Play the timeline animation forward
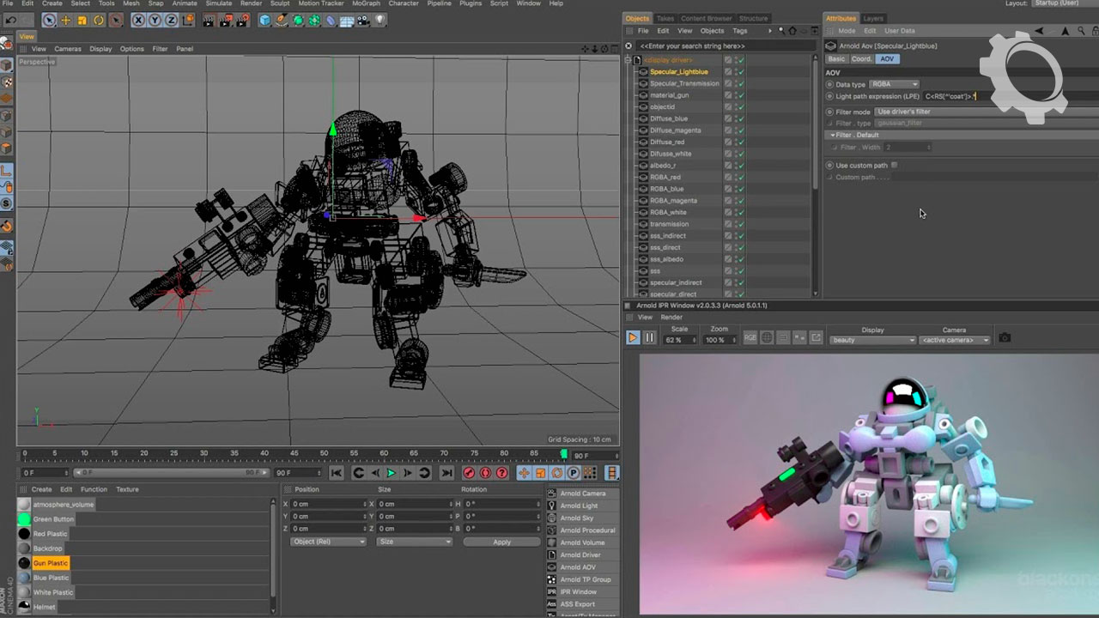1099x618 pixels. (x=391, y=473)
